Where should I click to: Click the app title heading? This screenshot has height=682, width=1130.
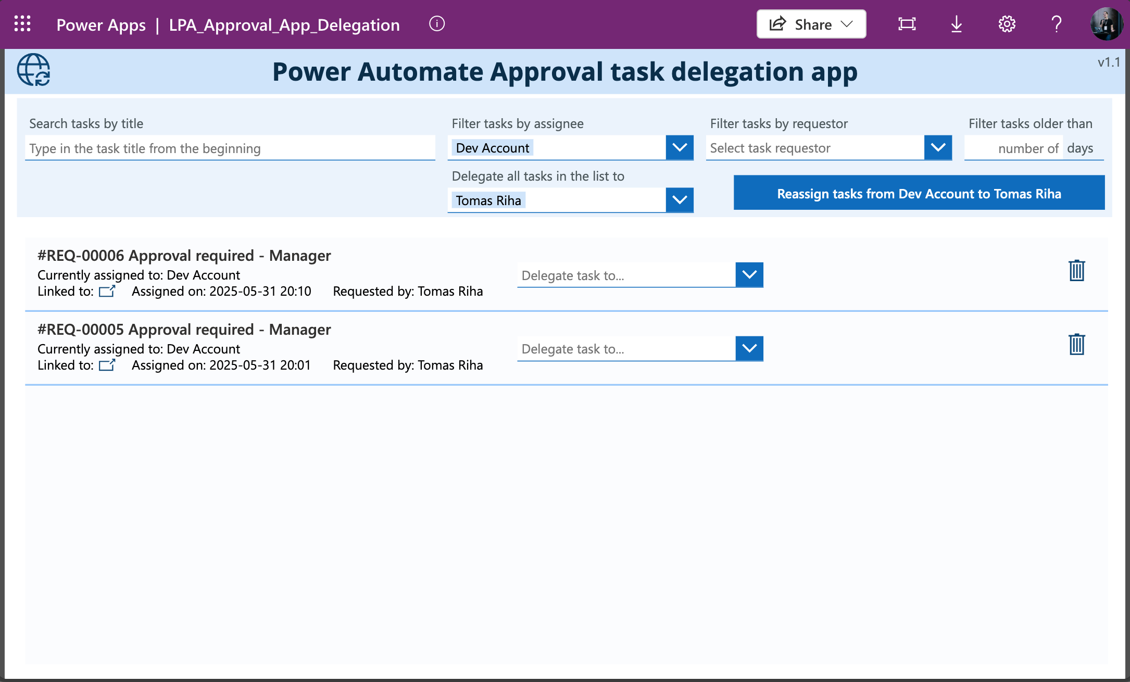(565, 72)
